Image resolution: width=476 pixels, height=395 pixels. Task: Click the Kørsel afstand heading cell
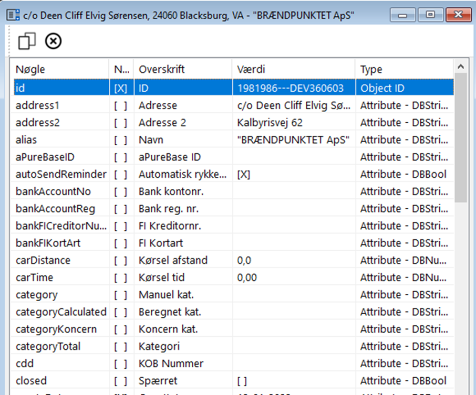pyautogui.click(x=183, y=260)
